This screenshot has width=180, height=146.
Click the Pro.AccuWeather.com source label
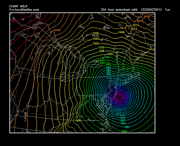(24, 10)
